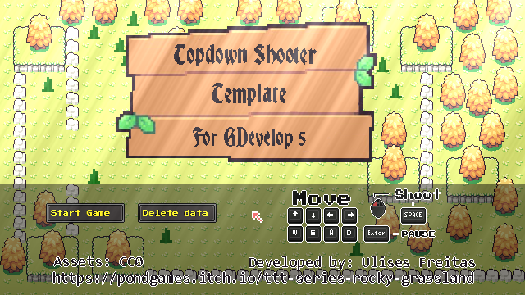
Task: Click the Move down arrow icon
Action: click(311, 216)
